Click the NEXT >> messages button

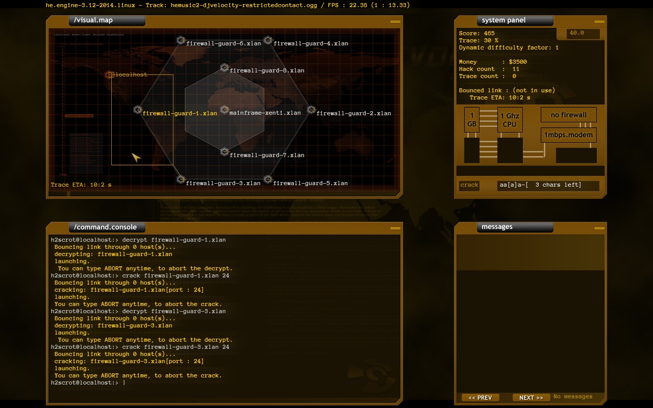(x=531, y=397)
